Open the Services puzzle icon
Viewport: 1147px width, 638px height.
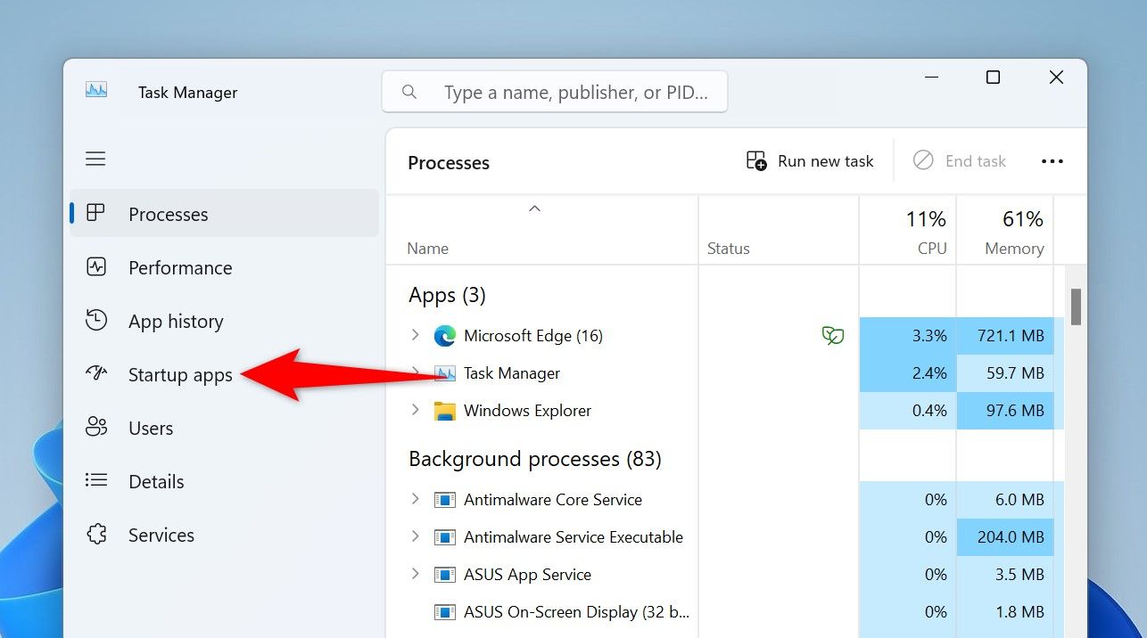96,535
